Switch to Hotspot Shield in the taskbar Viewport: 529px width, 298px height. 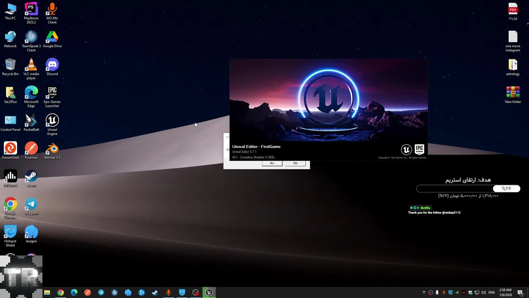pyautogui.click(x=182, y=293)
